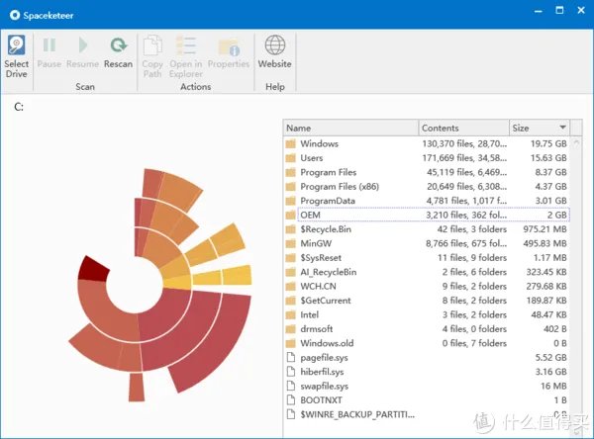Click the Select Drive icon
This screenshot has width=594, height=439.
coord(17,46)
